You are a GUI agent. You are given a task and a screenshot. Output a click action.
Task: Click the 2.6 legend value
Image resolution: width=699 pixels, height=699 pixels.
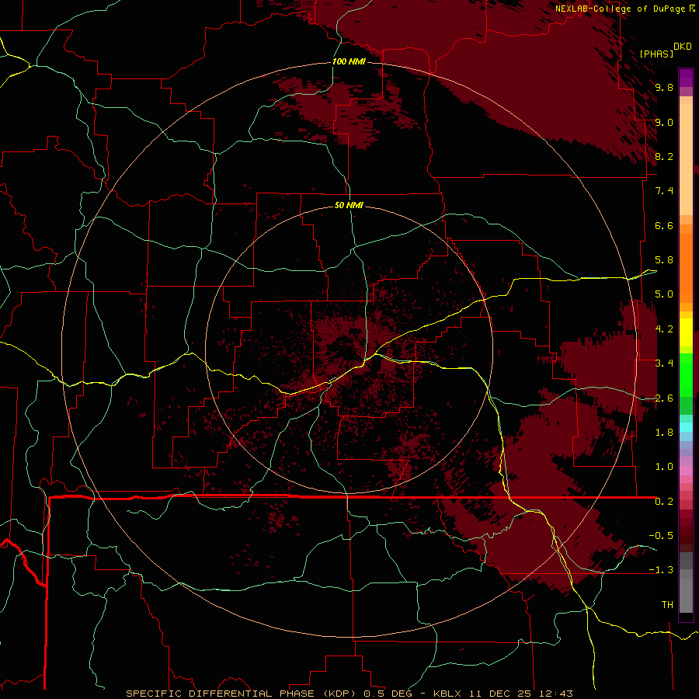coord(664,398)
